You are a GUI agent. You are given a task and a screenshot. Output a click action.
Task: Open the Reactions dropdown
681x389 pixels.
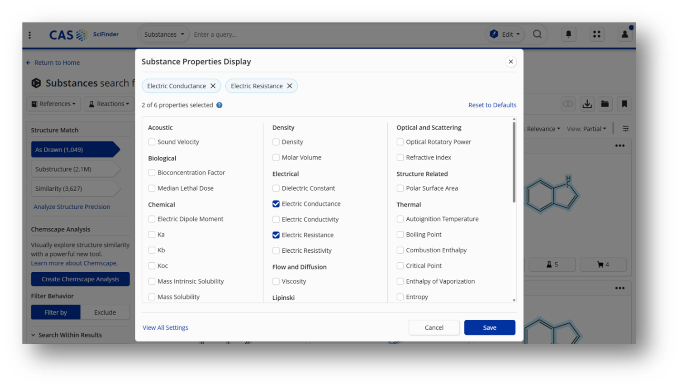pos(110,104)
